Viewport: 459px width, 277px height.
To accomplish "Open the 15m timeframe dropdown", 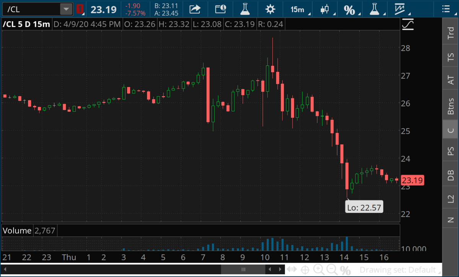I will coord(299,10).
